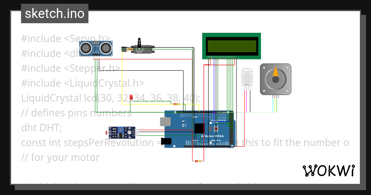The width and height of the screenshot is (371, 195).
Task: Select the resistor below the Arduino
Action: click(198, 161)
